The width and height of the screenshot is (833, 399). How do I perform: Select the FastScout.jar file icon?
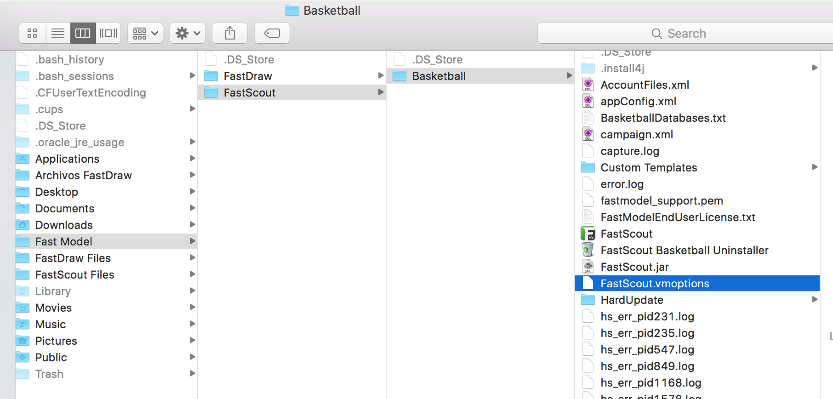click(x=588, y=267)
